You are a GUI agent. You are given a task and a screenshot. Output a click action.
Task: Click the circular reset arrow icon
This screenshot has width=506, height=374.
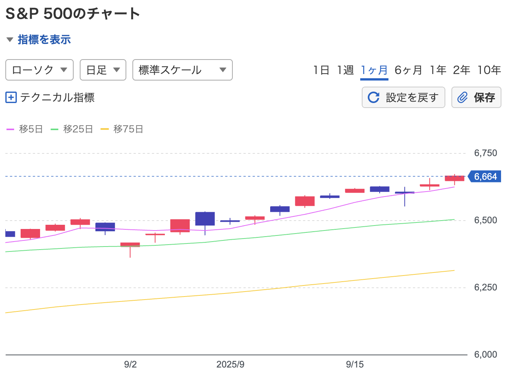click(373, 97)
